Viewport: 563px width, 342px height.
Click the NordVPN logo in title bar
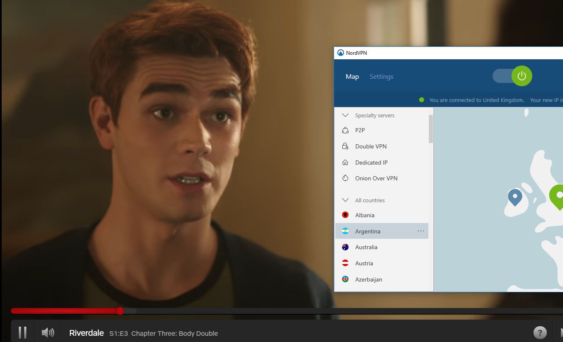pos(341,53)
